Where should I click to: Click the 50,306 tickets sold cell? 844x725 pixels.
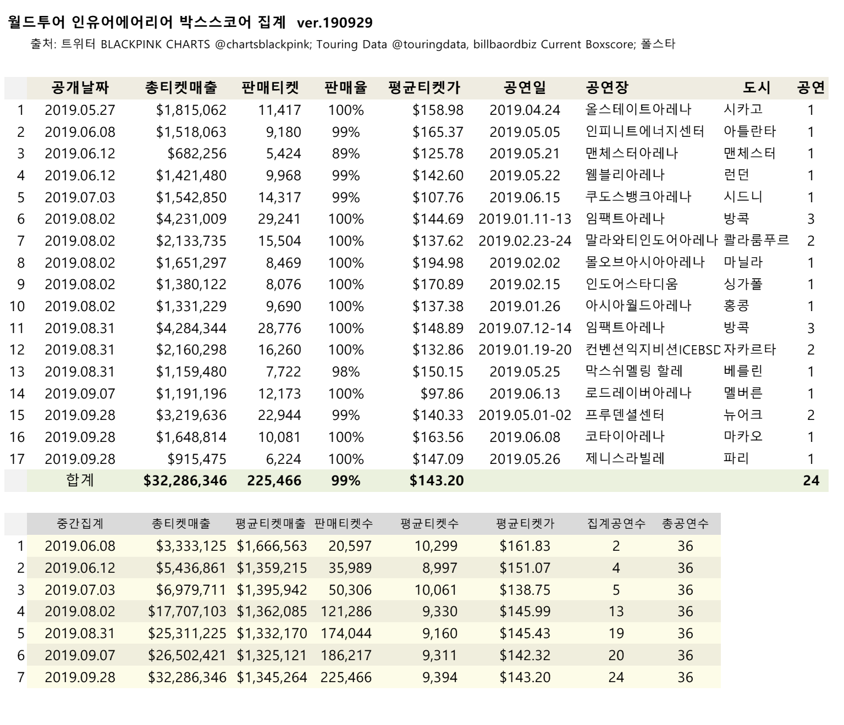350,590
